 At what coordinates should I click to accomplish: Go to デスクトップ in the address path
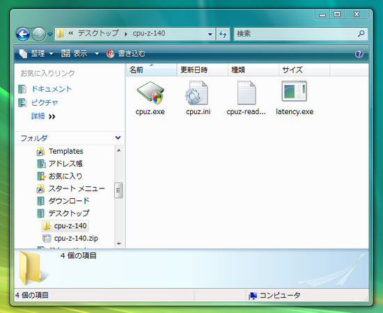pyautogui.click(x=98, y=33)
